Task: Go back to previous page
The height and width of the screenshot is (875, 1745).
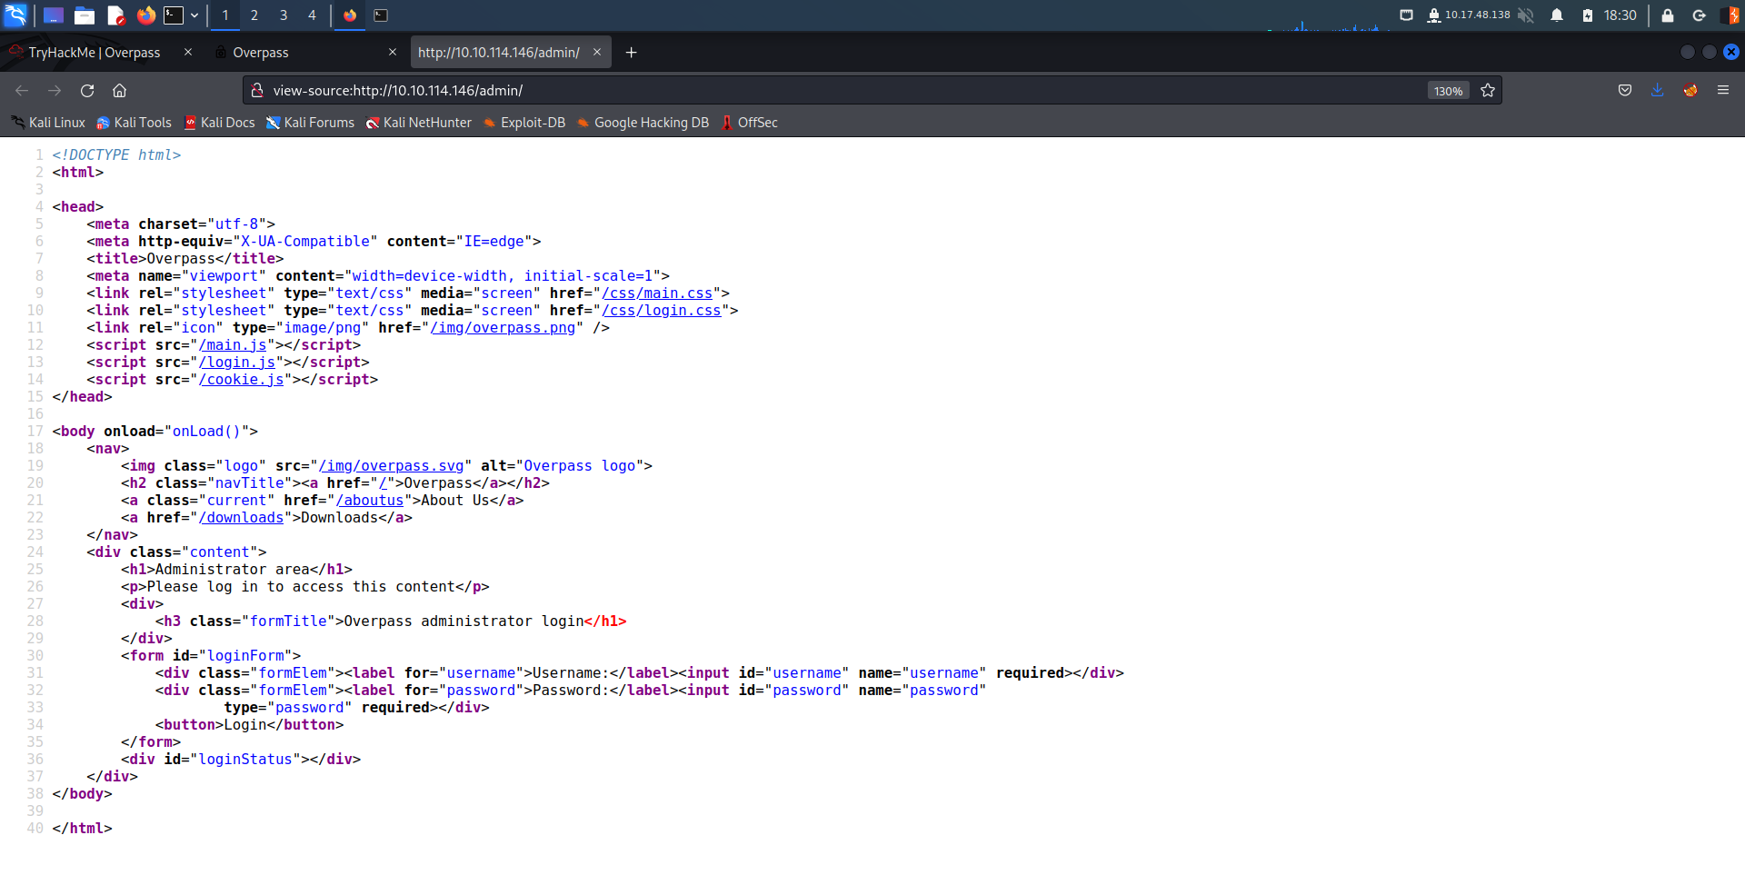Action: coord(22,90)
